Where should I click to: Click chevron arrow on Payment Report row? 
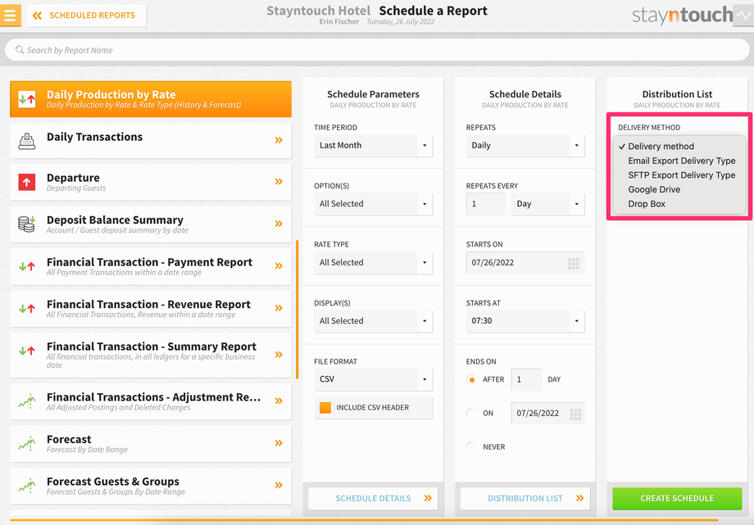click(x=279, y=266)
